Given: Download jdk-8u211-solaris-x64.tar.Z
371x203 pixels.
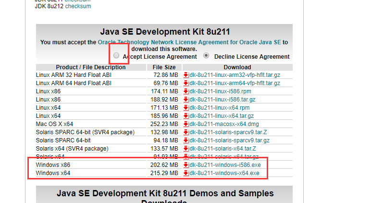Looking at the screenshot, I should tap(222, 149).
